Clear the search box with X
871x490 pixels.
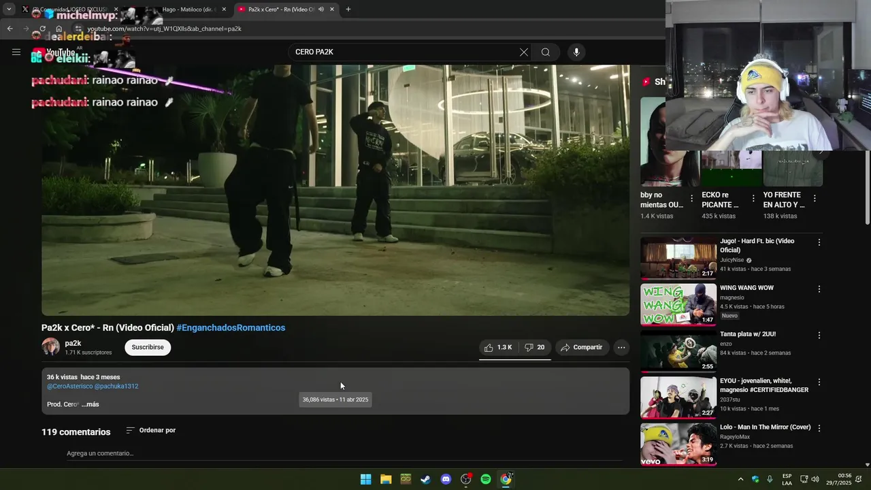[523, 52]
